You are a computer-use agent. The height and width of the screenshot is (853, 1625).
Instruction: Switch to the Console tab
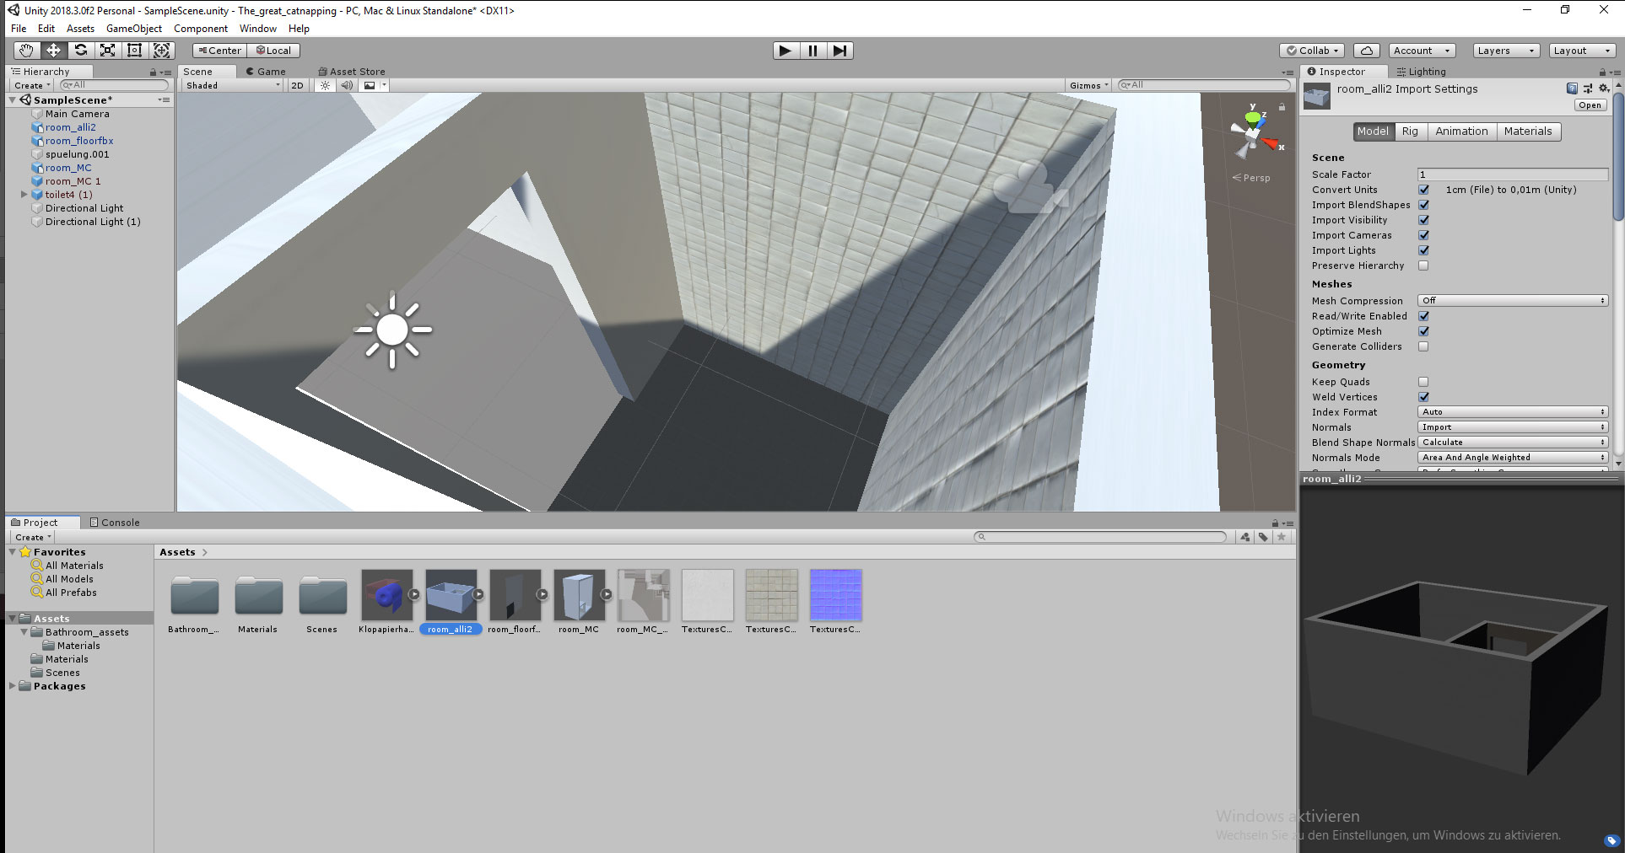click(115, 523)
